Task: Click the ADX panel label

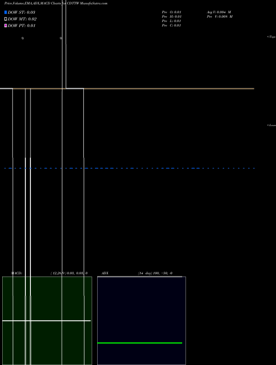Action: coord(105,273)
